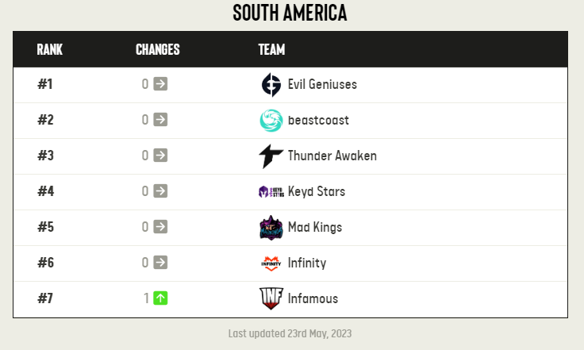
Task: Click the Infinity team logo
Action: coord(271,263)
